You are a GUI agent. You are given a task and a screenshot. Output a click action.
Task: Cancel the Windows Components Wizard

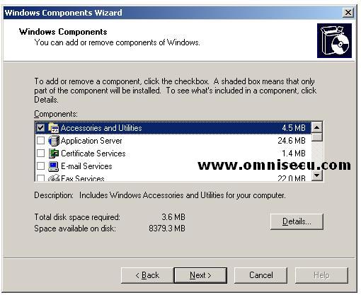click(x=260, y=275)
